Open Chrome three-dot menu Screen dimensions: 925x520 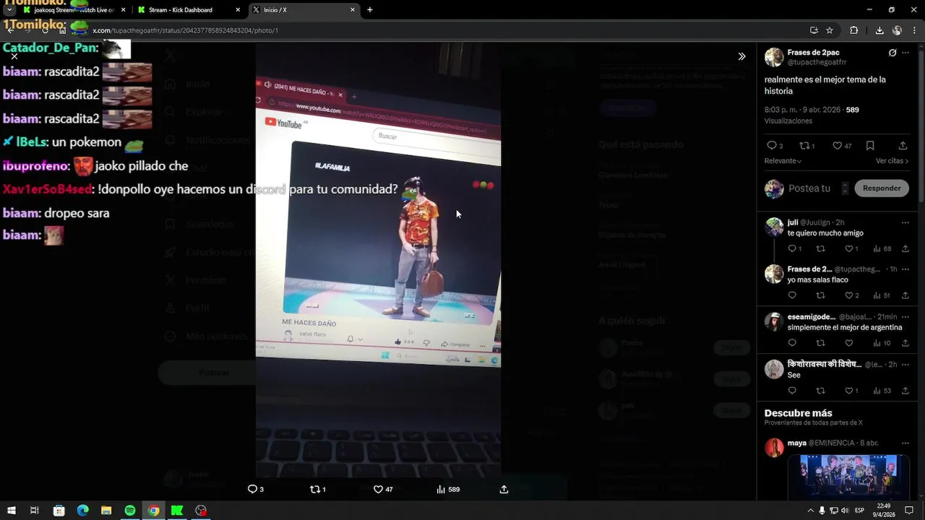click(913, 30)
